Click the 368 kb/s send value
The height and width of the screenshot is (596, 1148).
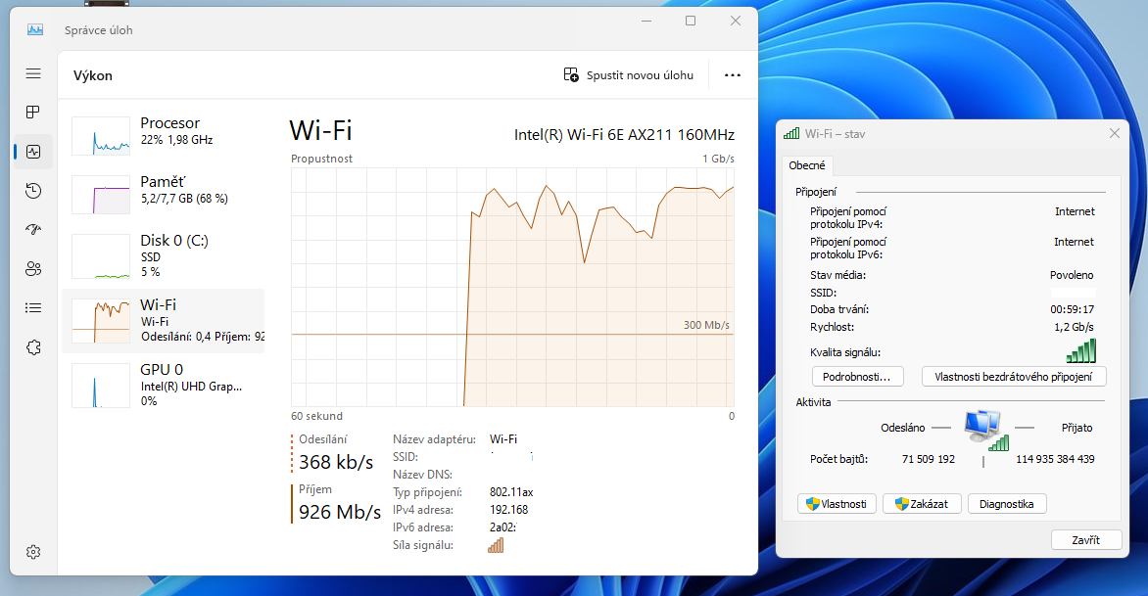point(336,462)
